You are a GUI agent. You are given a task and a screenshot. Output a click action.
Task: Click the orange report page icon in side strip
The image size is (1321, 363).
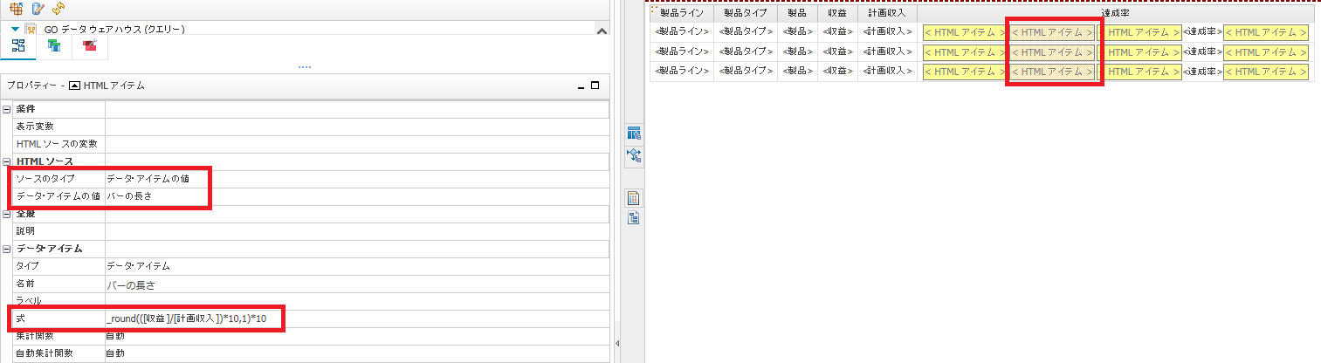click(635, 198)
